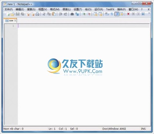Screen dimensions: 154x134
Task: Open the 编辑(E) menu
Action: coord(20,9)
